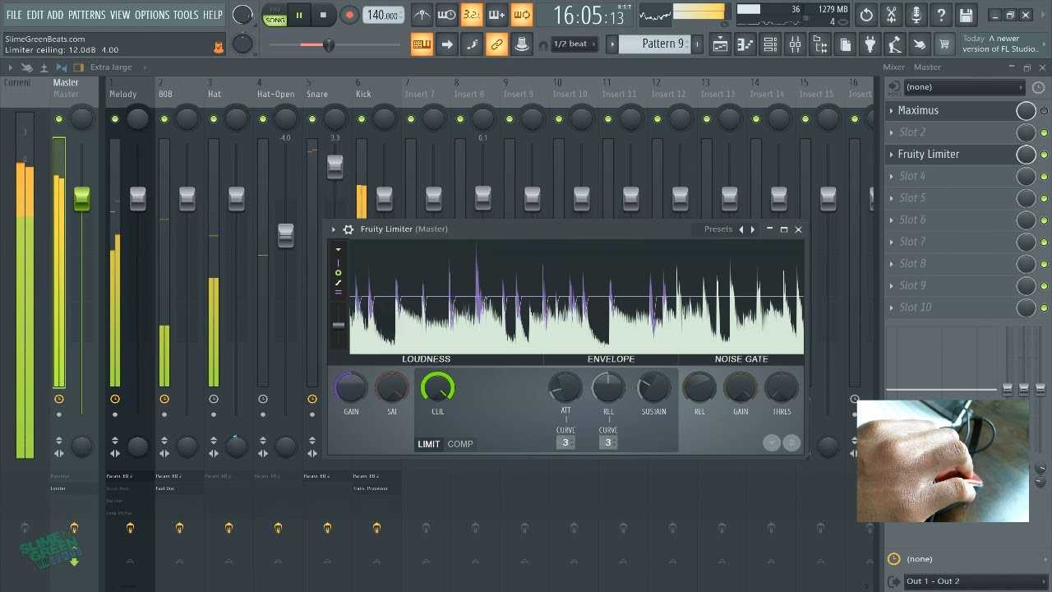Select previous preset arrow in Fruity Limiter
Screen dimensions: 1052x592
pyautogui.click(x=741, y=229)
